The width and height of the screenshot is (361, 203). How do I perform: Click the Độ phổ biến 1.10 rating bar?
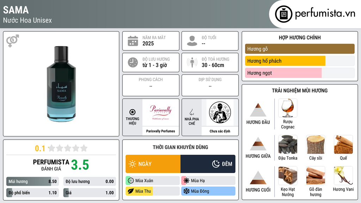coord(33,193)
